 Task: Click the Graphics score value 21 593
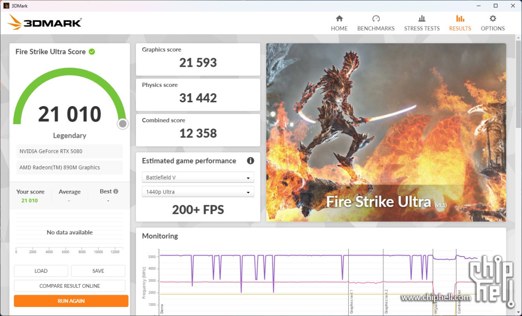pyautogui.click(x=198, y=62)
